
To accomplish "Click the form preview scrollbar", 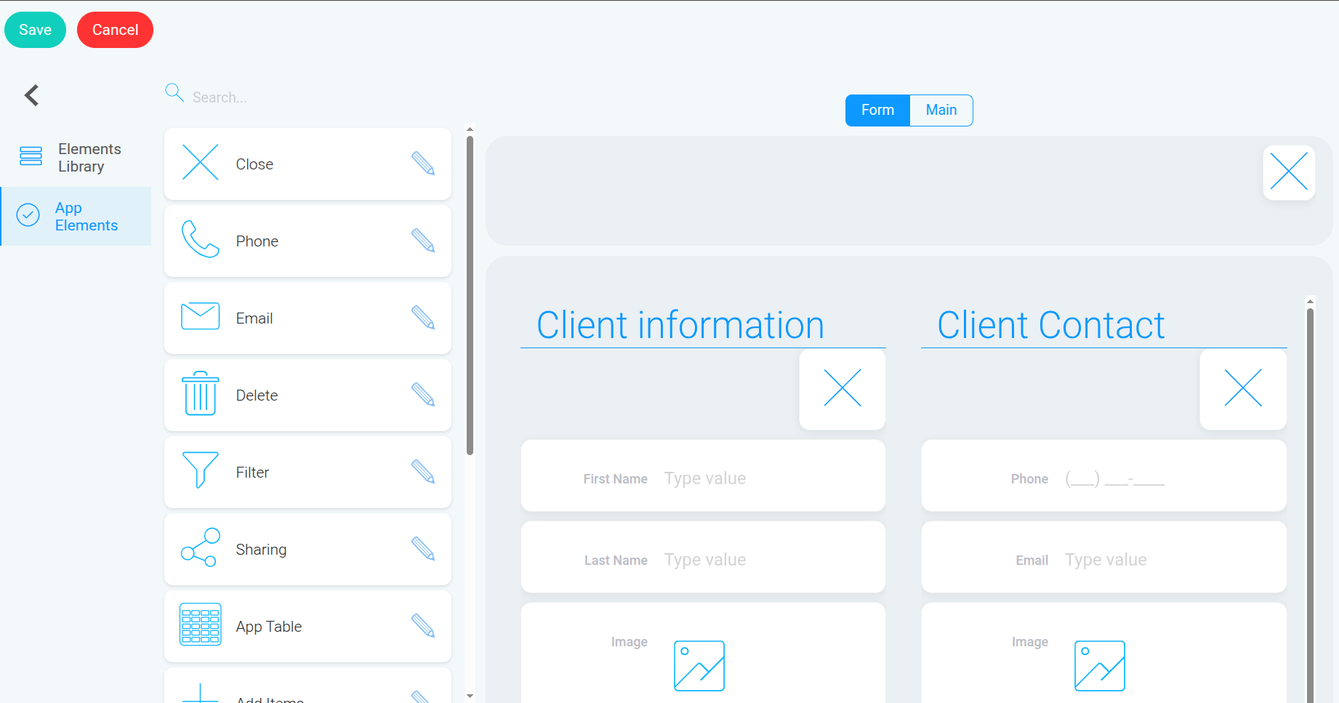I will pos(1310,505).
